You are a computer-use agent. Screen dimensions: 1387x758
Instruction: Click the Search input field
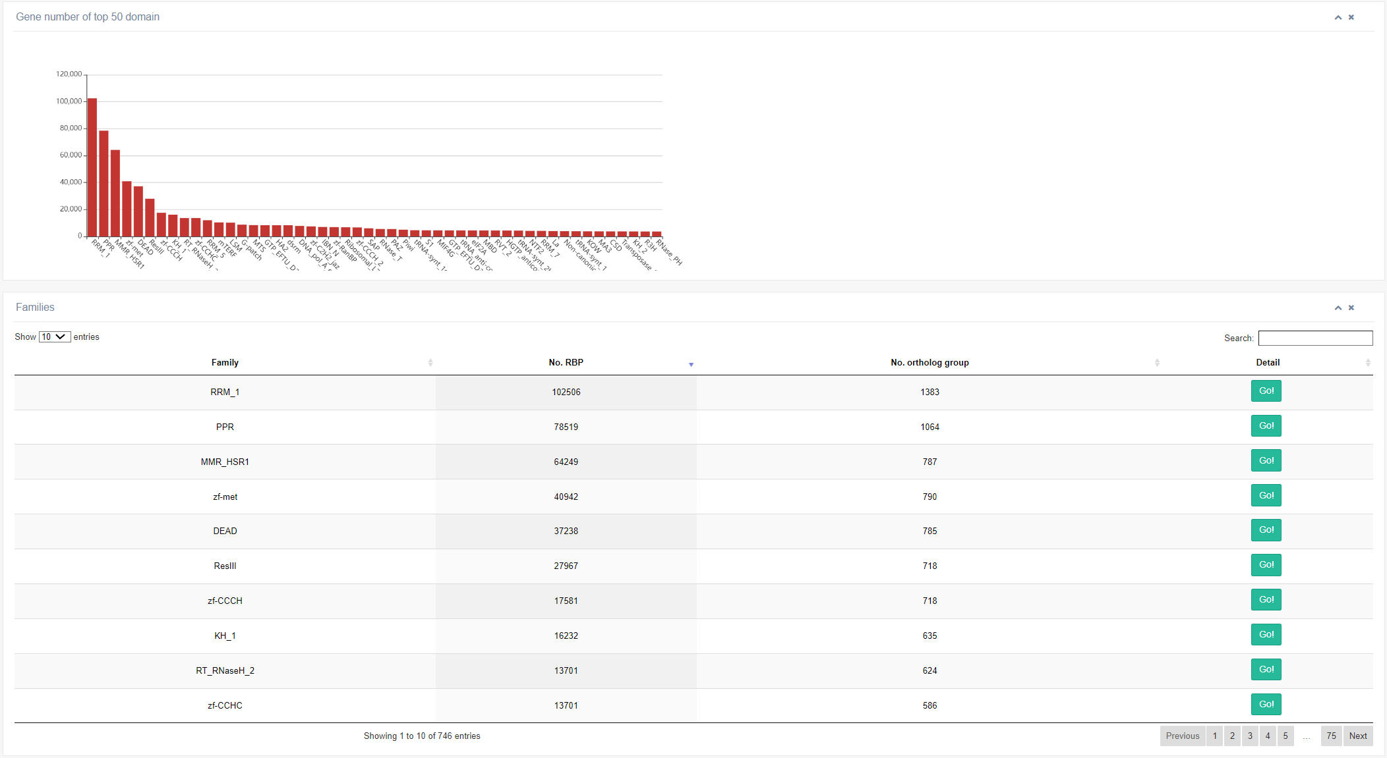[1314, 338]
